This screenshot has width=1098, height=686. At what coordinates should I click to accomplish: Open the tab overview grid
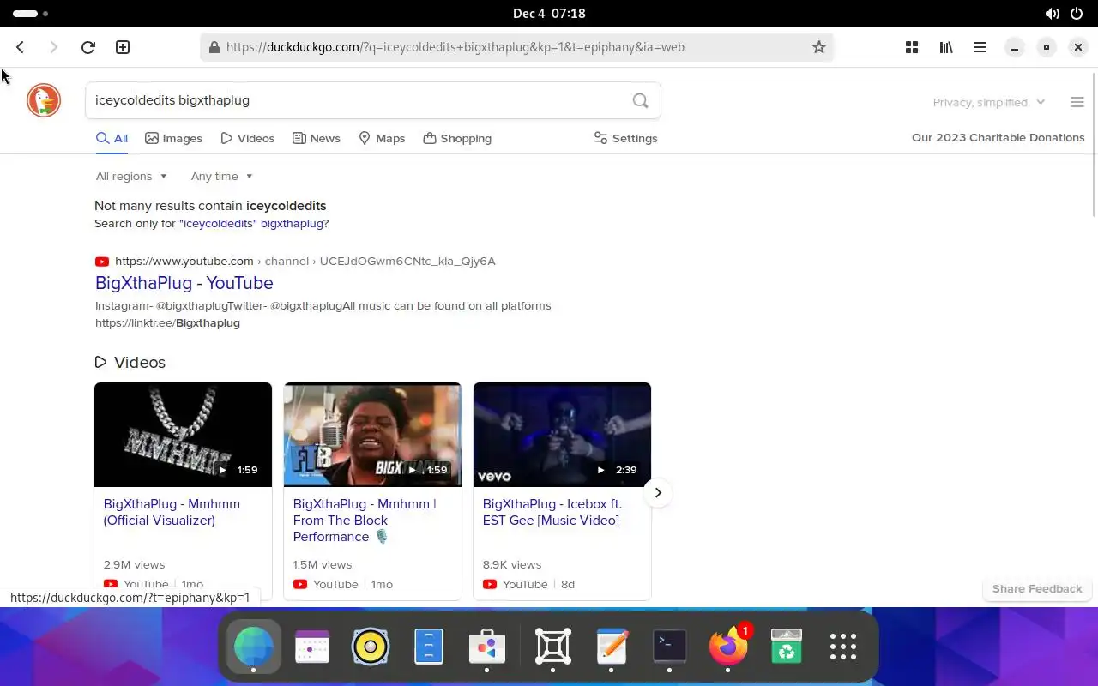click(x=912, y=47)
